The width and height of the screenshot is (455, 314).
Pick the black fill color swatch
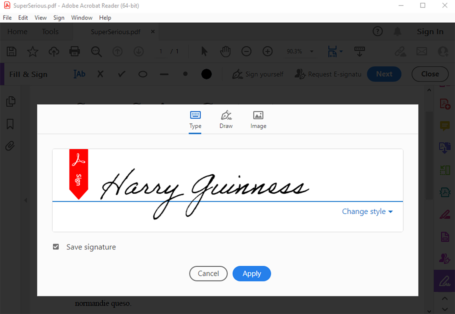[206, 74]
